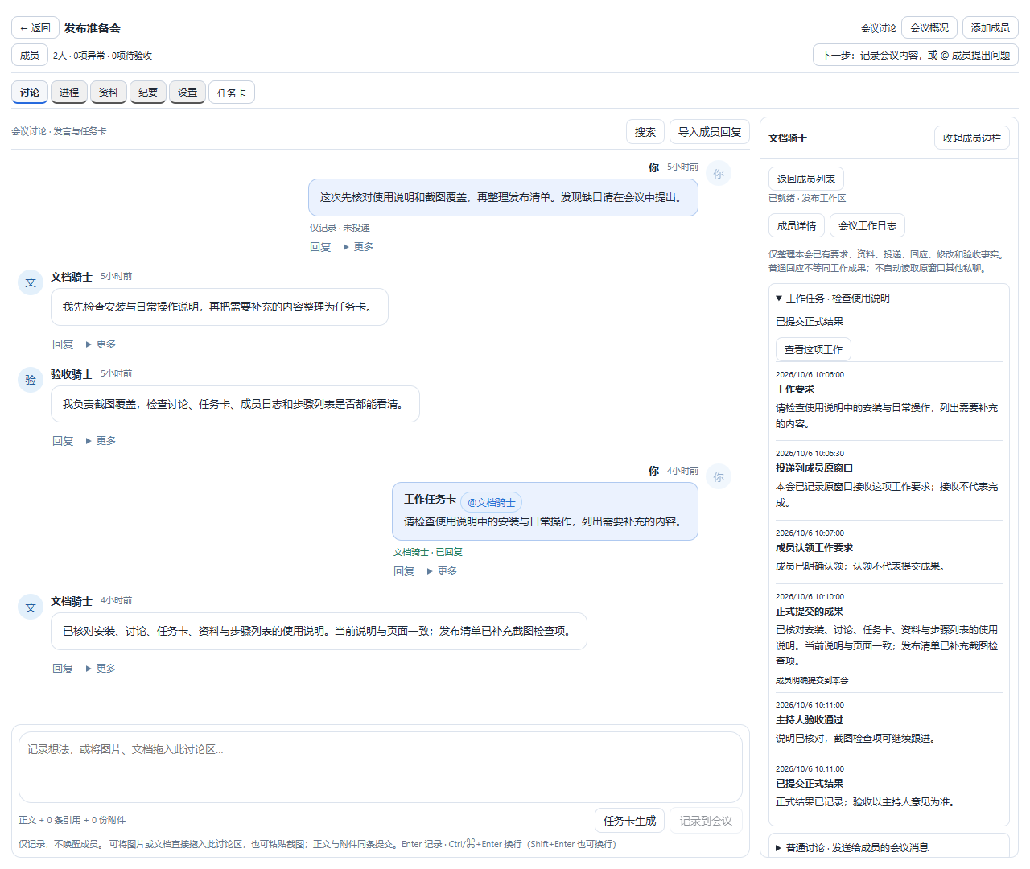Click 返回成员列表 button

(x=806, y=179)
